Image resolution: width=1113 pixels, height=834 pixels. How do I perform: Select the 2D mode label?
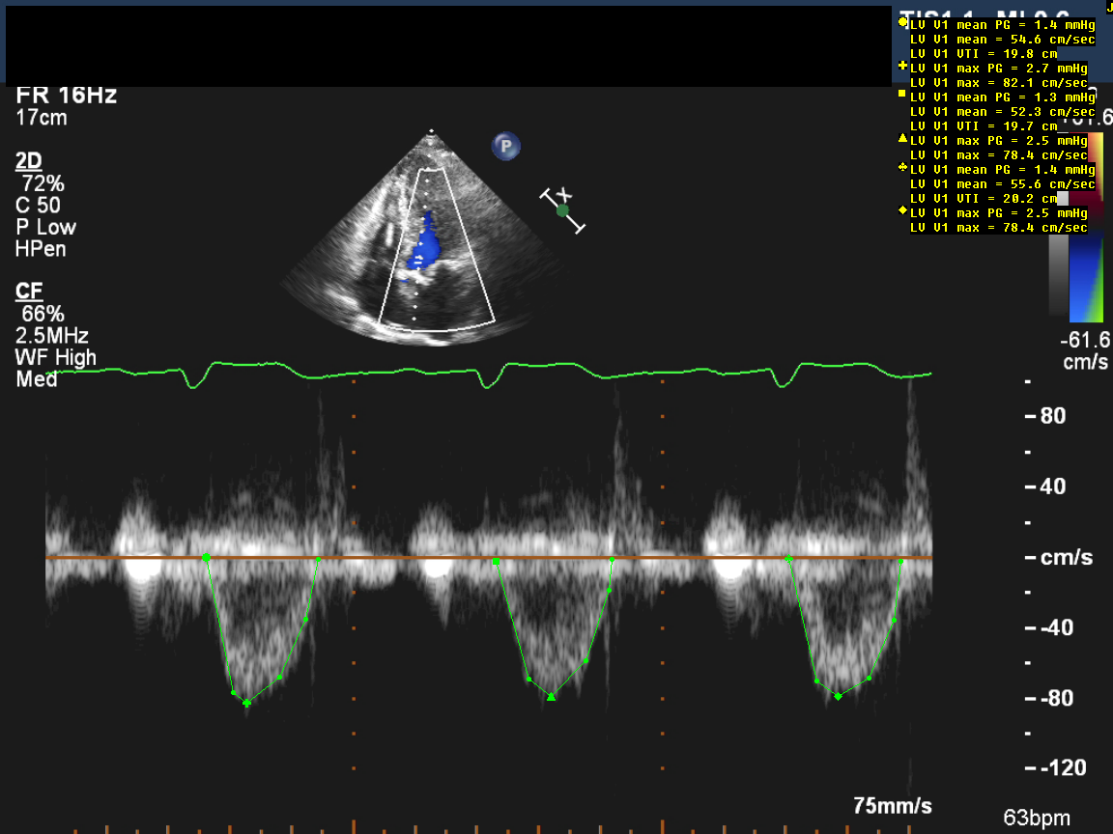tap(28, 160)
